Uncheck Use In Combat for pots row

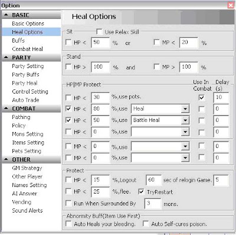click(x=202, y=98)
